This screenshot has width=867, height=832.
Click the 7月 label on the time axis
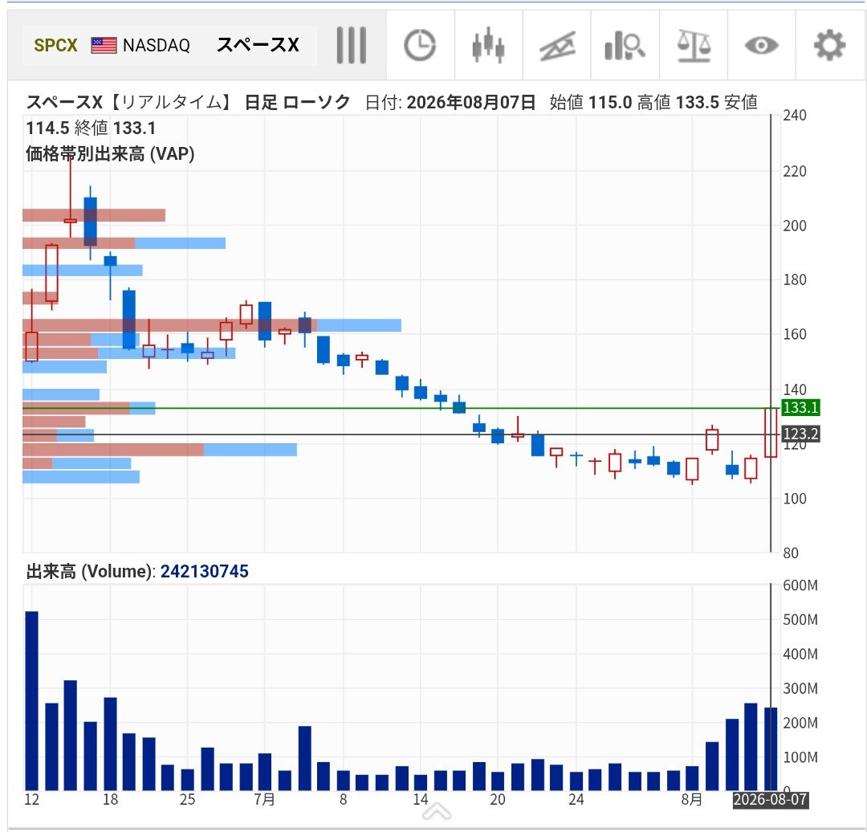click(264, 799)
